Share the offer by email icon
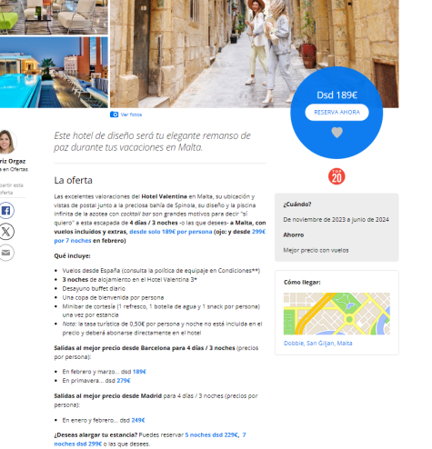 click(x=6, y=253)
